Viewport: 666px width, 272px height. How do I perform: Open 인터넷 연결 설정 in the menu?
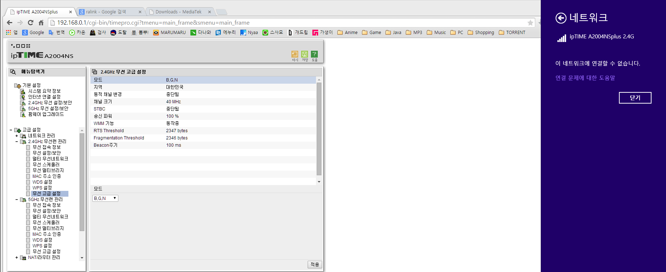[45, 97]
